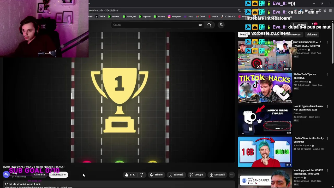Open 'I Built a Virus' video title
This screenshot has height=188, width=334.
(309, 140)
